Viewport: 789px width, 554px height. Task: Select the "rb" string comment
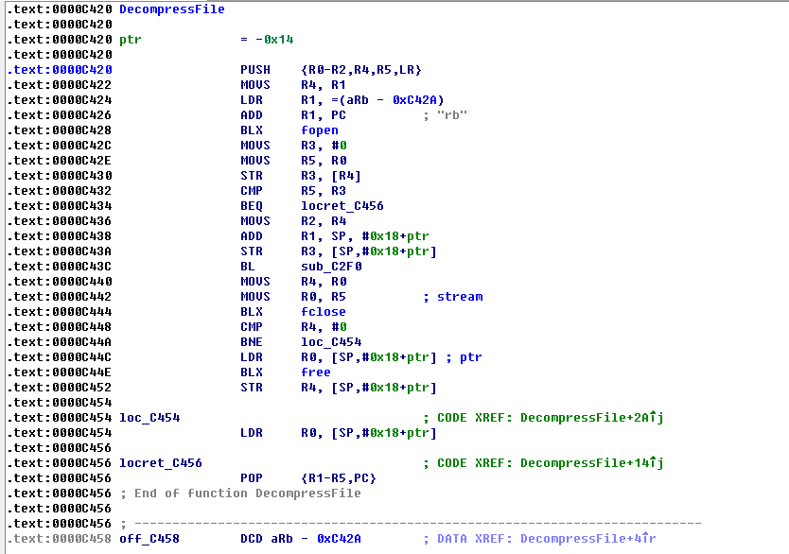[x=452, y=115]
